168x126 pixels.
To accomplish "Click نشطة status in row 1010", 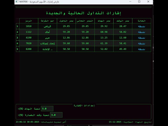I will (142, 26).
